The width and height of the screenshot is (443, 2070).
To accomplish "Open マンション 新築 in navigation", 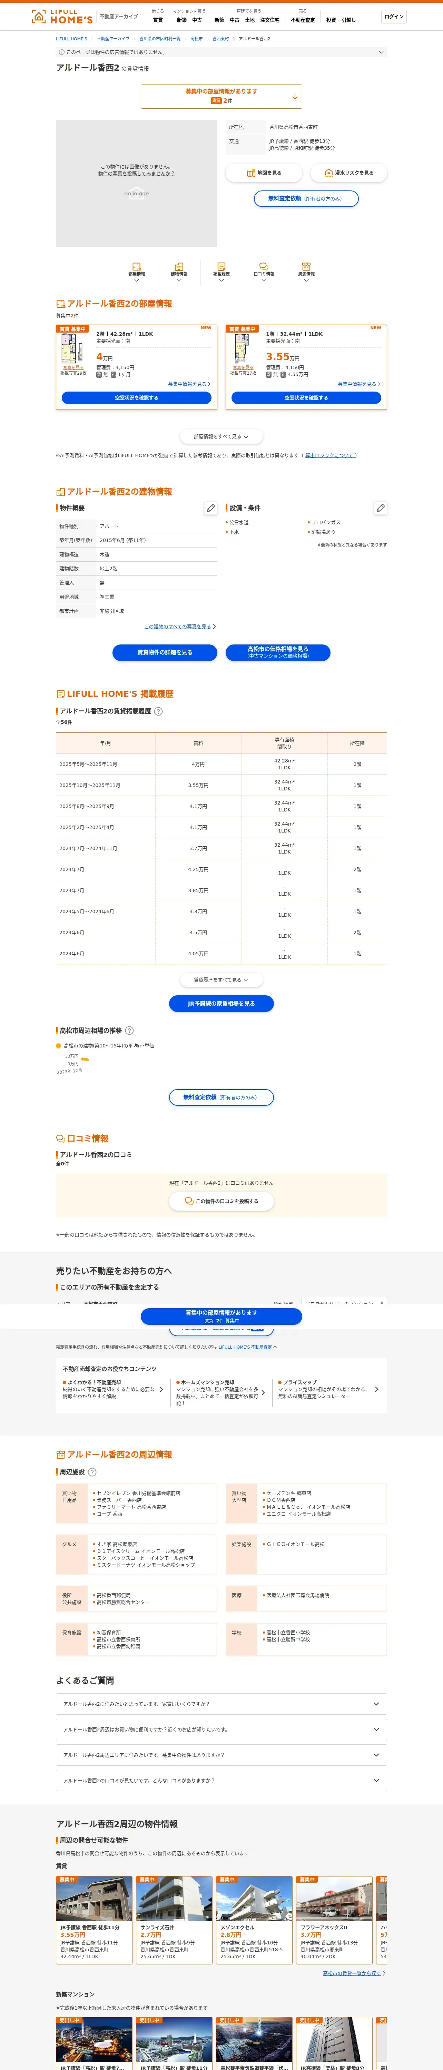I will coord(182,20).
